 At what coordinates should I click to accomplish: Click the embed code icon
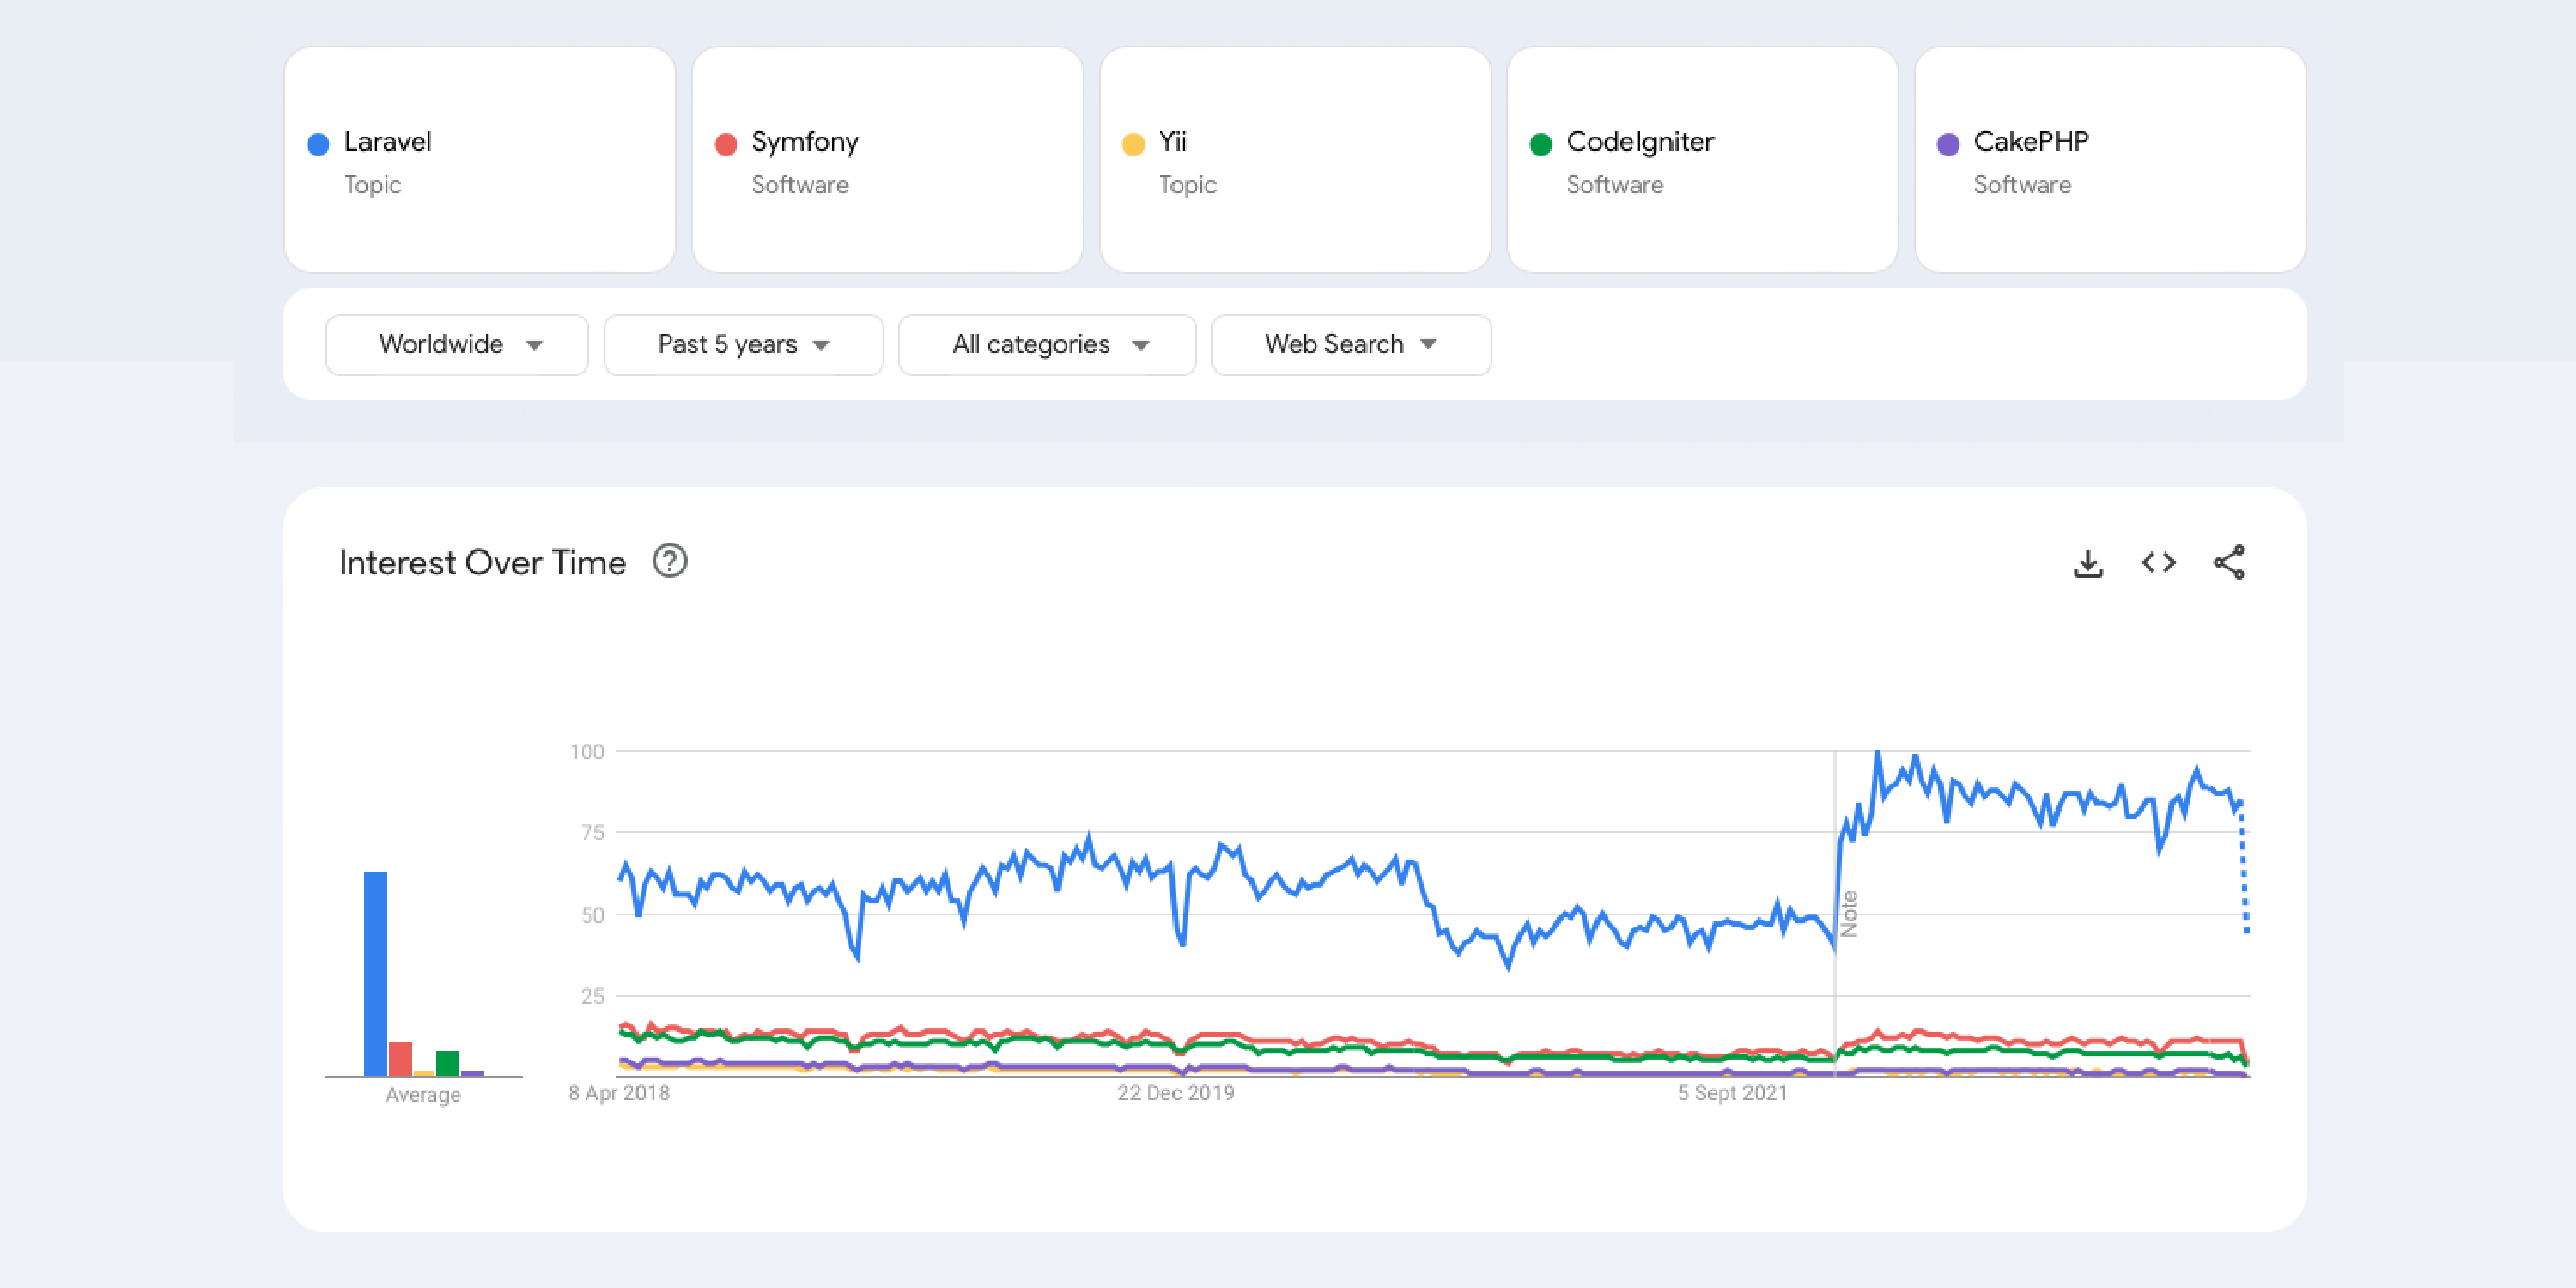click(2158, 563)
